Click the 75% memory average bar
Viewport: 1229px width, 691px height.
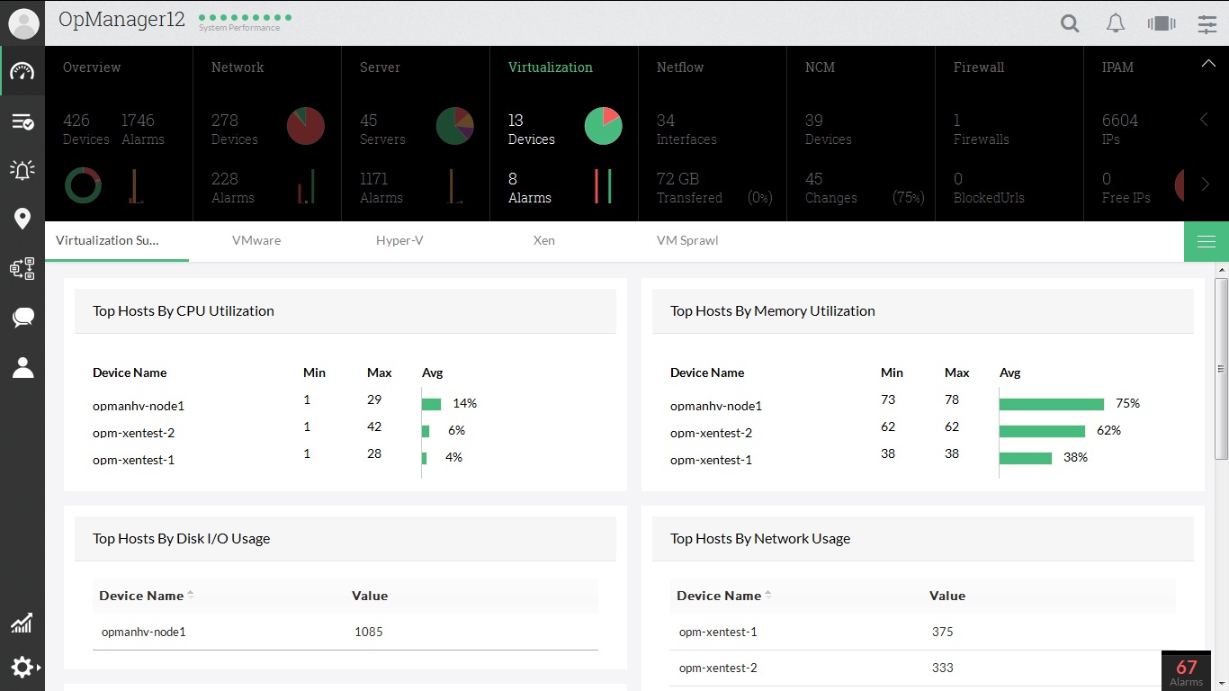[x=1052, y=404]
